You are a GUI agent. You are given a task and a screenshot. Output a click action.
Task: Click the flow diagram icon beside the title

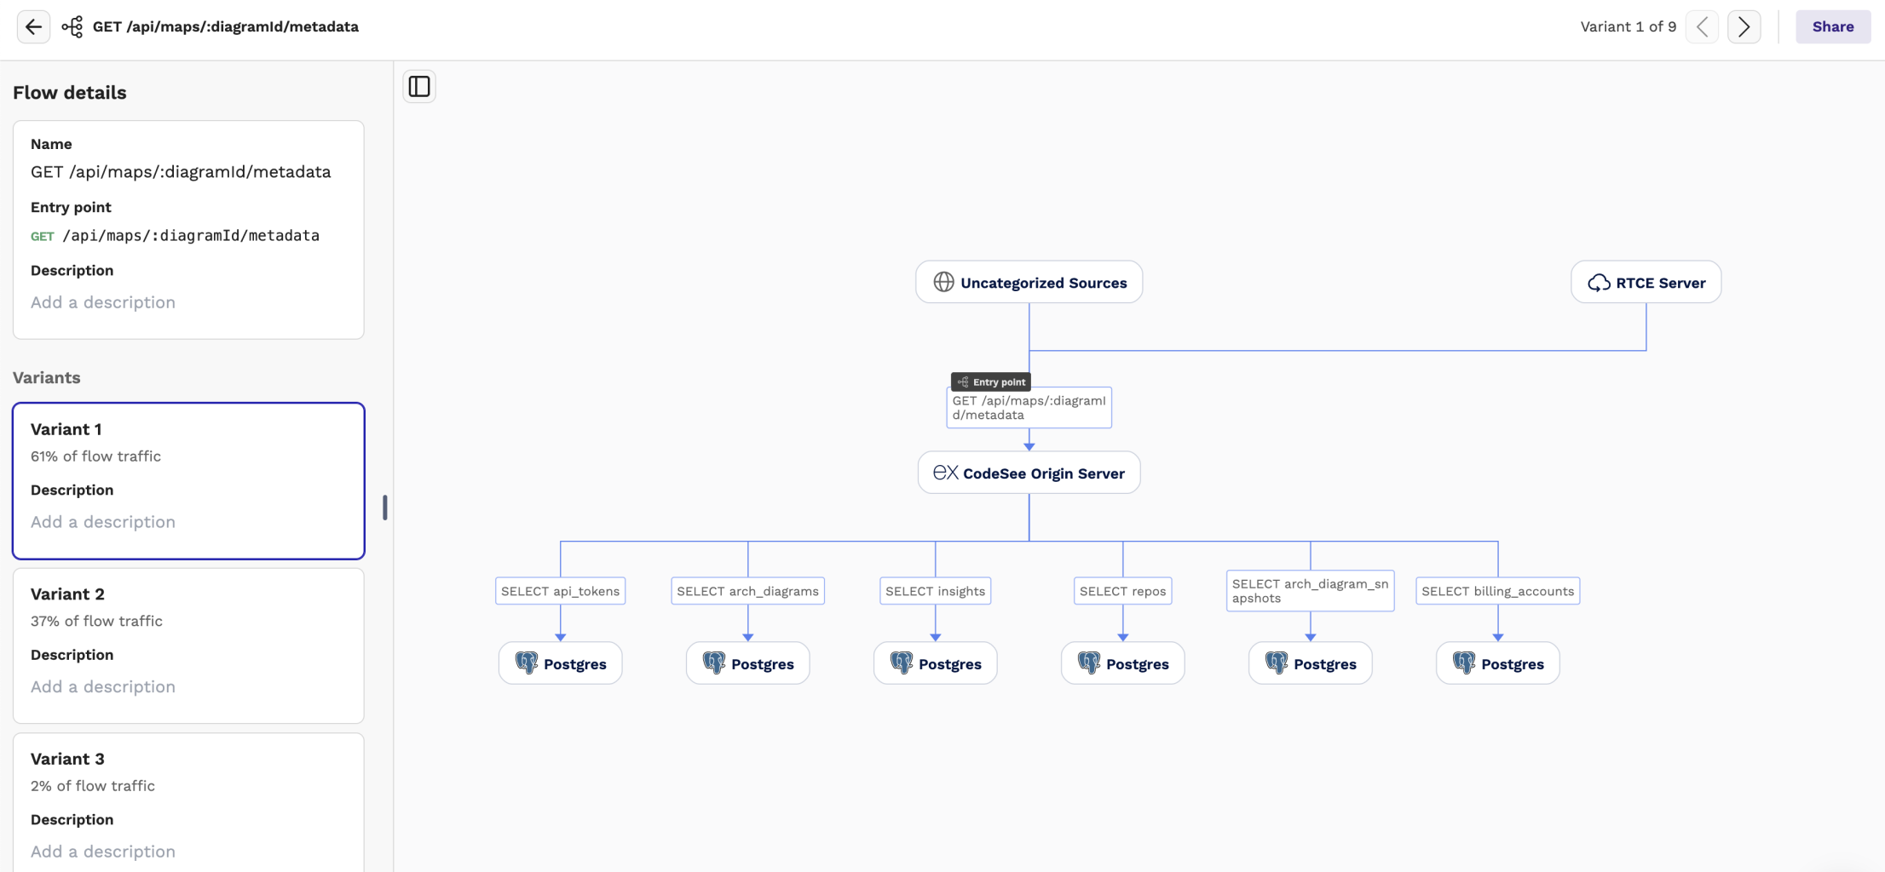[72, 26]
